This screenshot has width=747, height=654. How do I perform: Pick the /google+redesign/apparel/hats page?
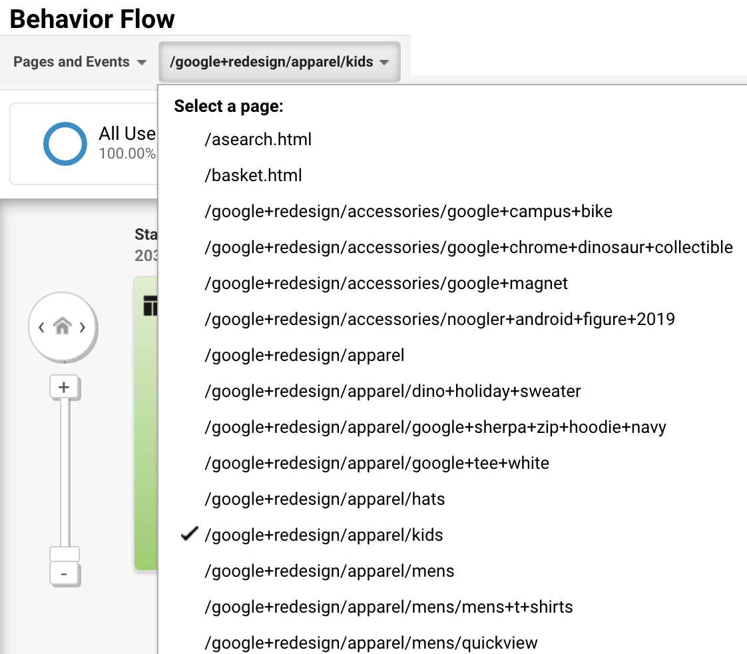click(x=324, y=499)
